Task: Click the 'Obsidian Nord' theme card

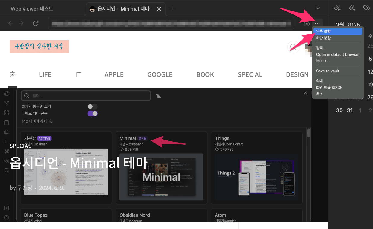Action: pos(161,215)
